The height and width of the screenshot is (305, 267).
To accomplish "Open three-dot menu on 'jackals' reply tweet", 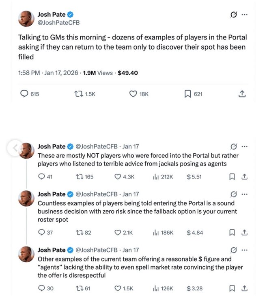I will point(244,146).
